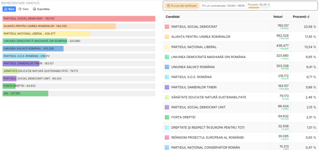Click the cyan swatch for Dreptate și Respect în Europa
Screen dimensions: 319x150
[x=167, y=128]
